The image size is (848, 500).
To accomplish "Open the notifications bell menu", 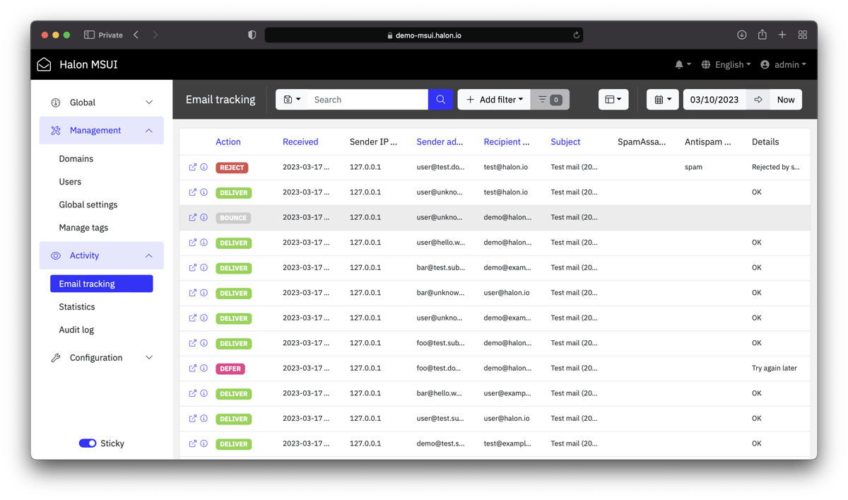I will (683, 64).
